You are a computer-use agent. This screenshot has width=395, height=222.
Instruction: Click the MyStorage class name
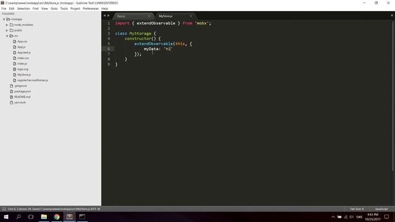point(140,33)
